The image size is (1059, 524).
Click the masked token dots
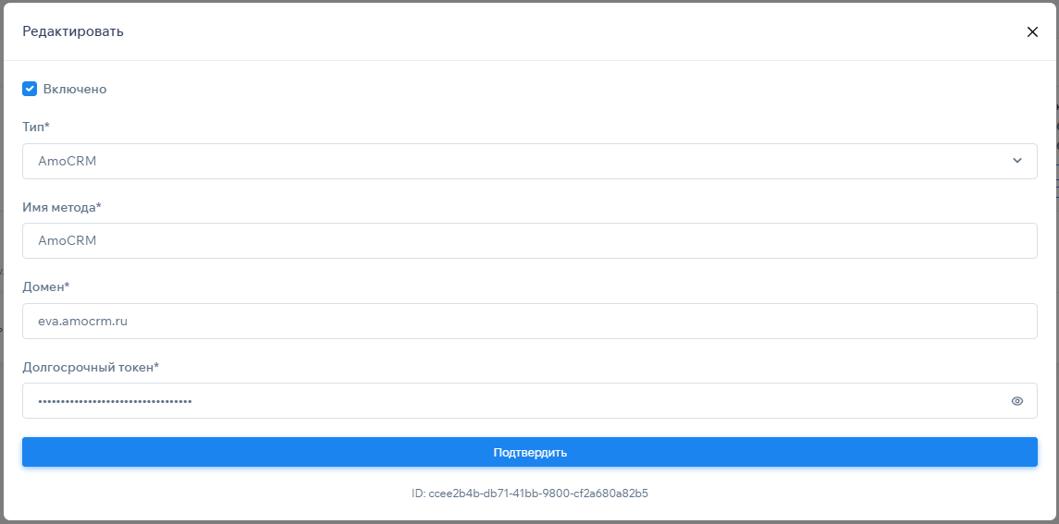coord(115,401)
